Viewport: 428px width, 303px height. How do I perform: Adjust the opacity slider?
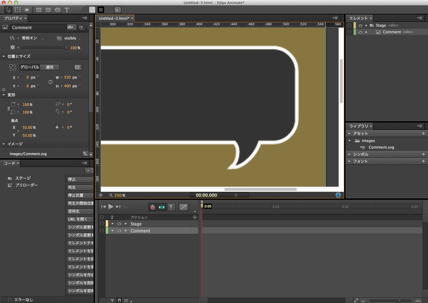point(44,48)
